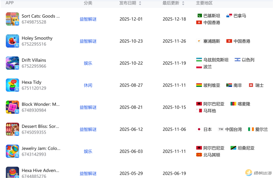
Task: Select the 休闲 category link for Hexa Tidy
Action: [88, 85]
